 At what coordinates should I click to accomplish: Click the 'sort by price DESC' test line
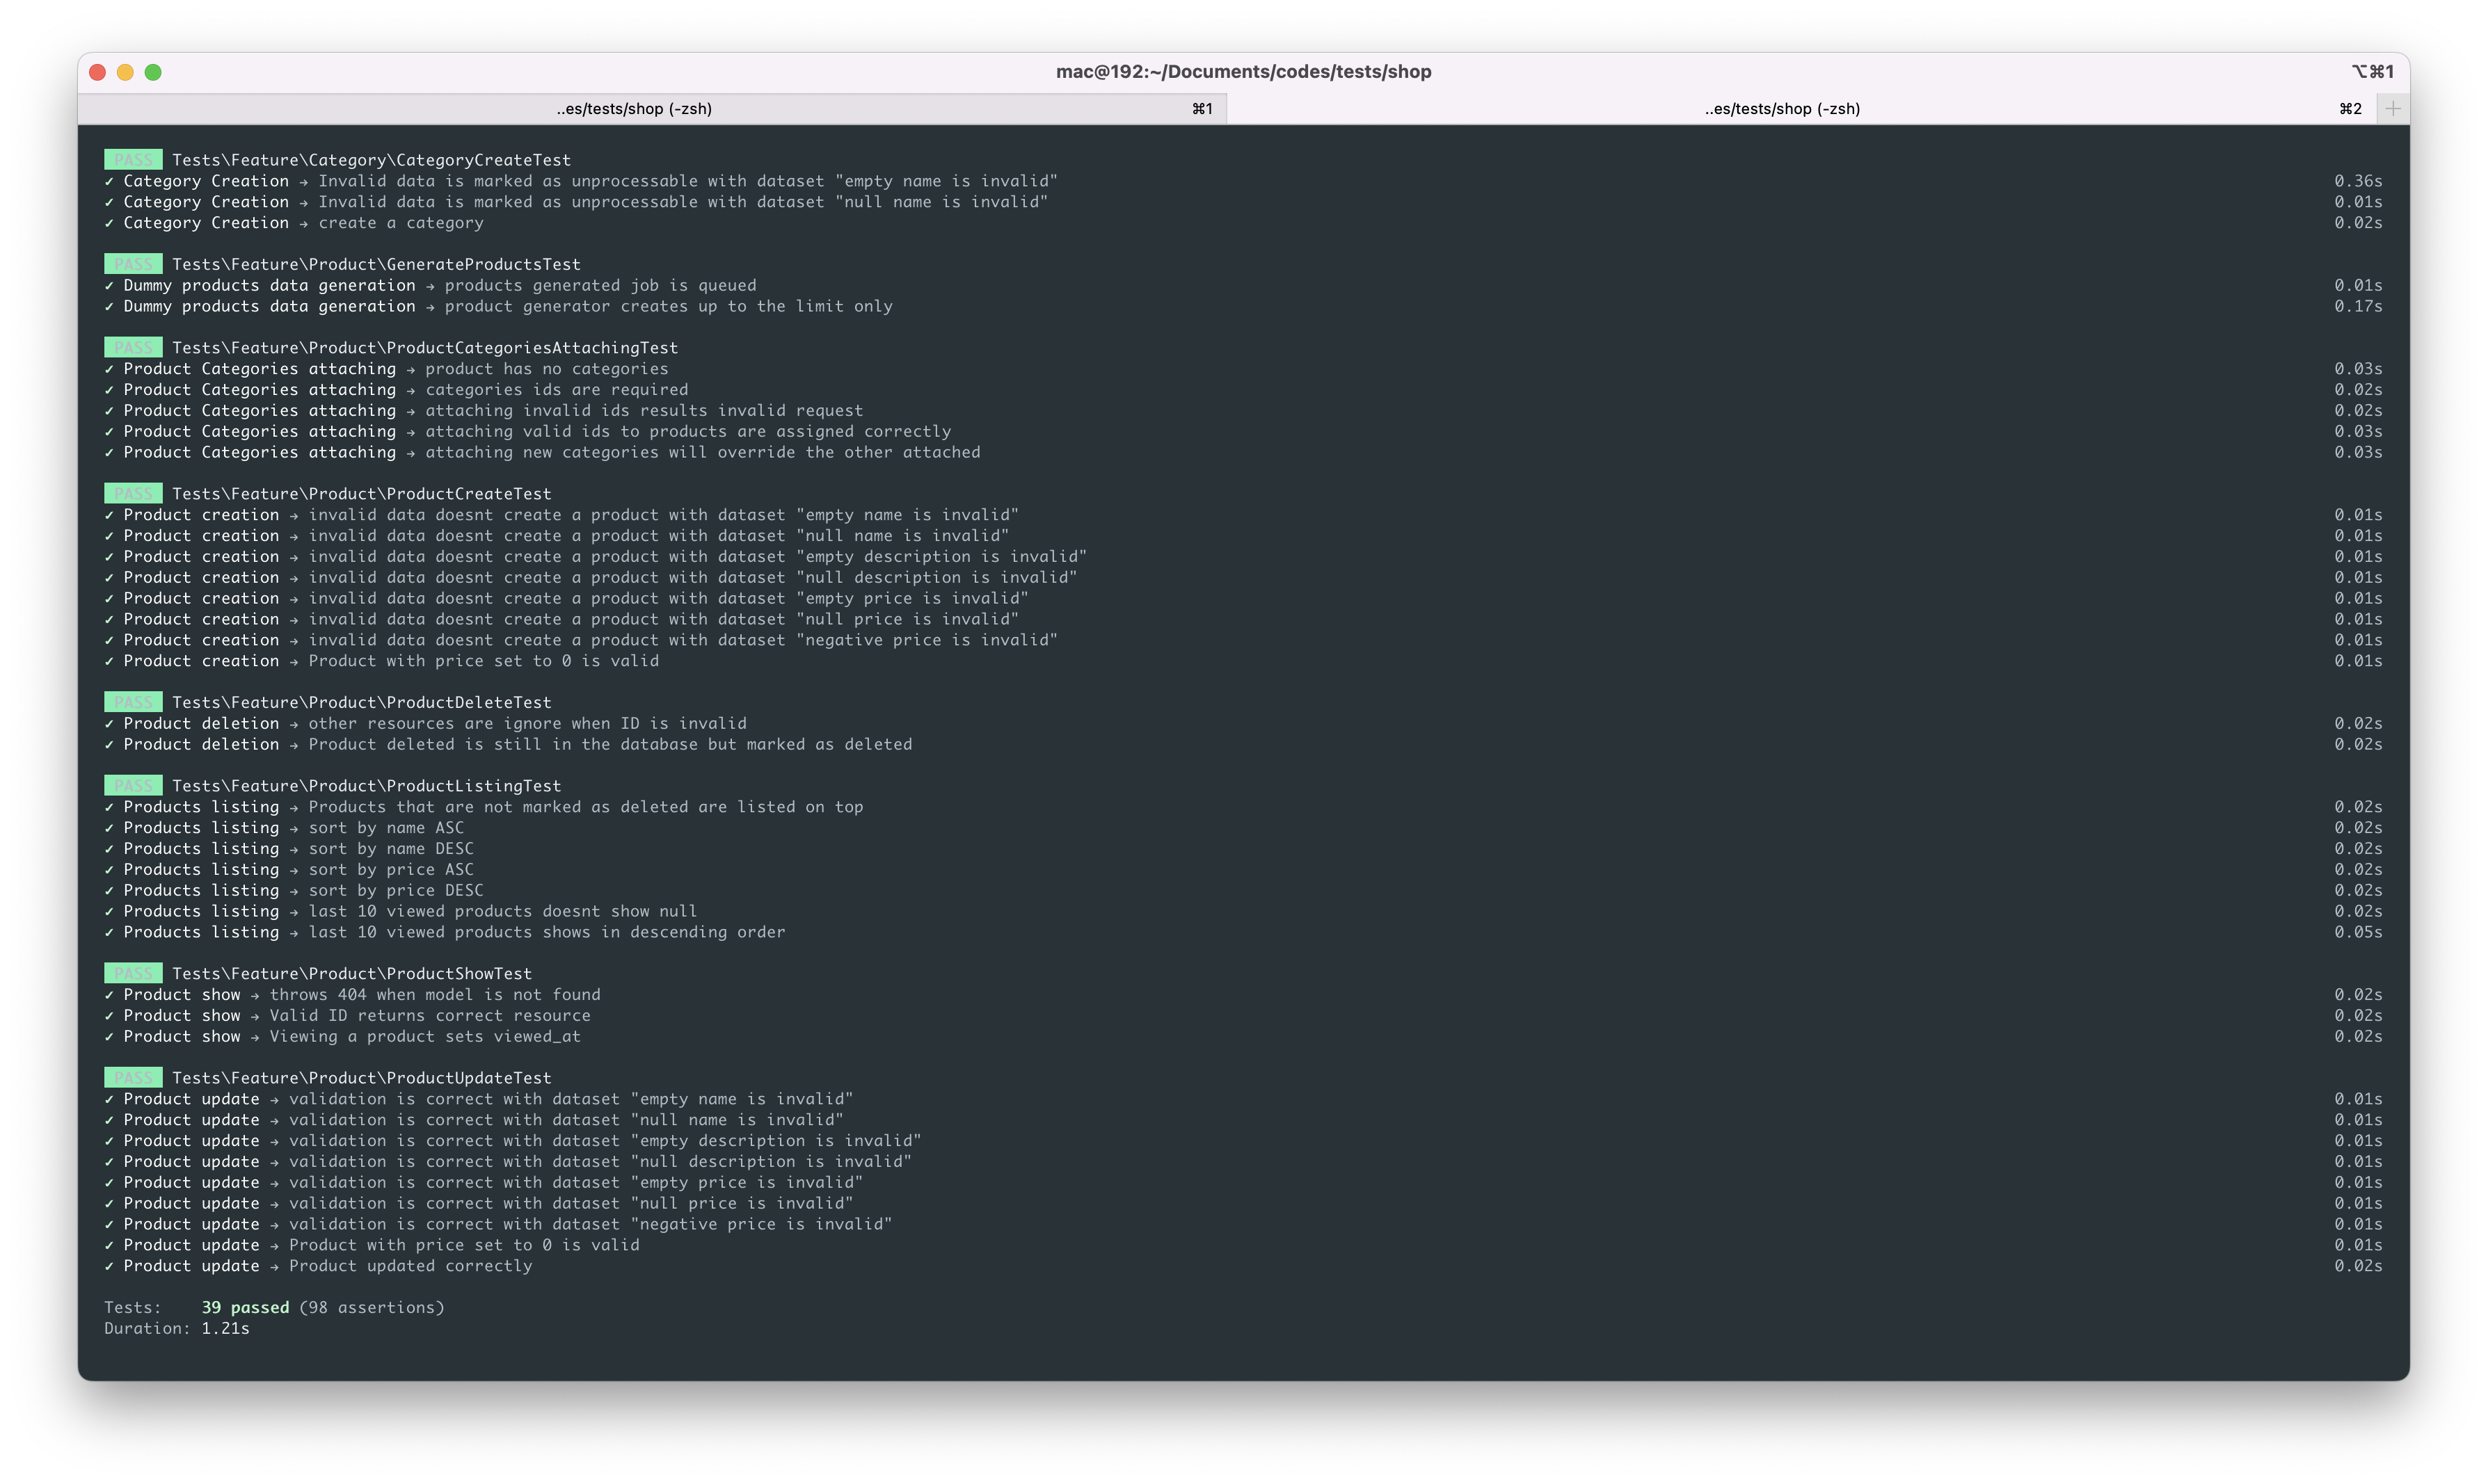pyautogui.click(x=395, y=891)
